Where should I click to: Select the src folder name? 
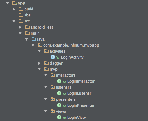pos(27,21)
